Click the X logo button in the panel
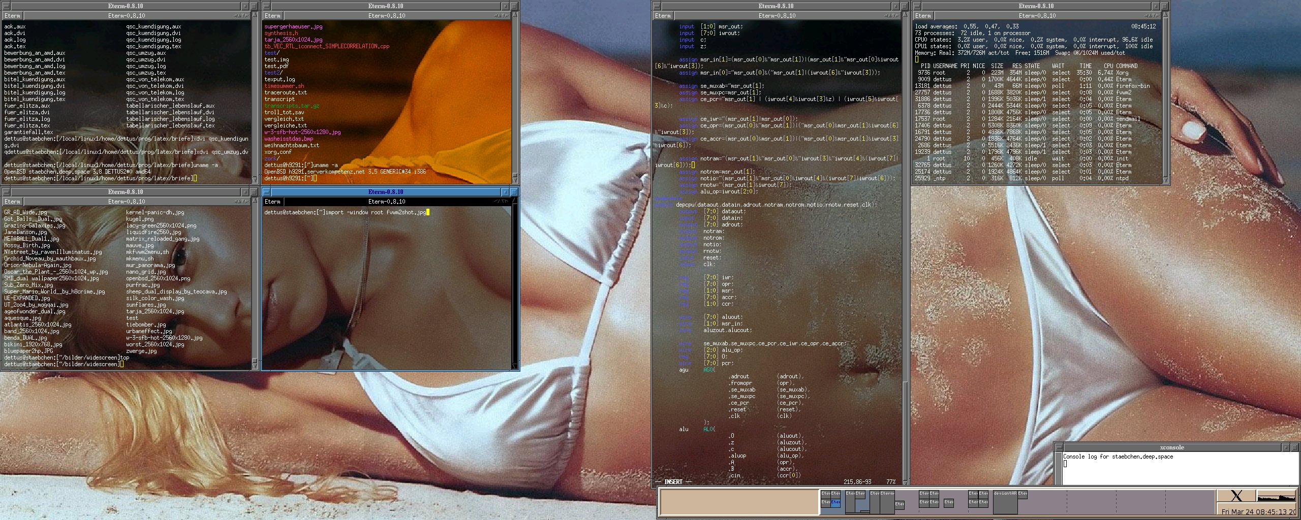This screenshot has height=520, width=1301. click(1236, 496)
